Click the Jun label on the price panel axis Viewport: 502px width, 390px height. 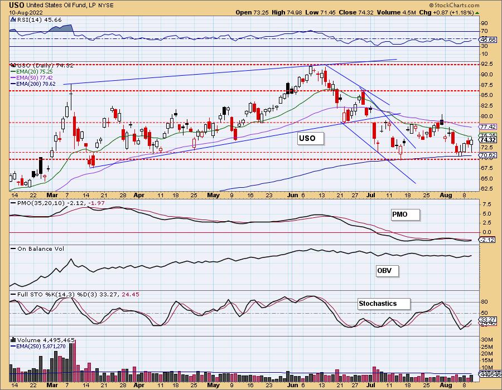(x=293, y=195)
